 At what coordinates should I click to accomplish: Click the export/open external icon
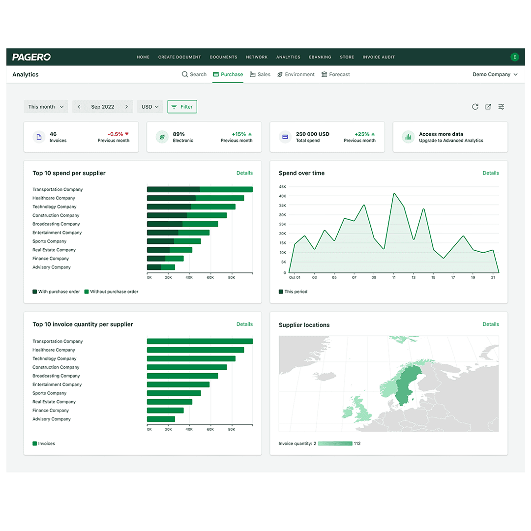pos(488,107)
